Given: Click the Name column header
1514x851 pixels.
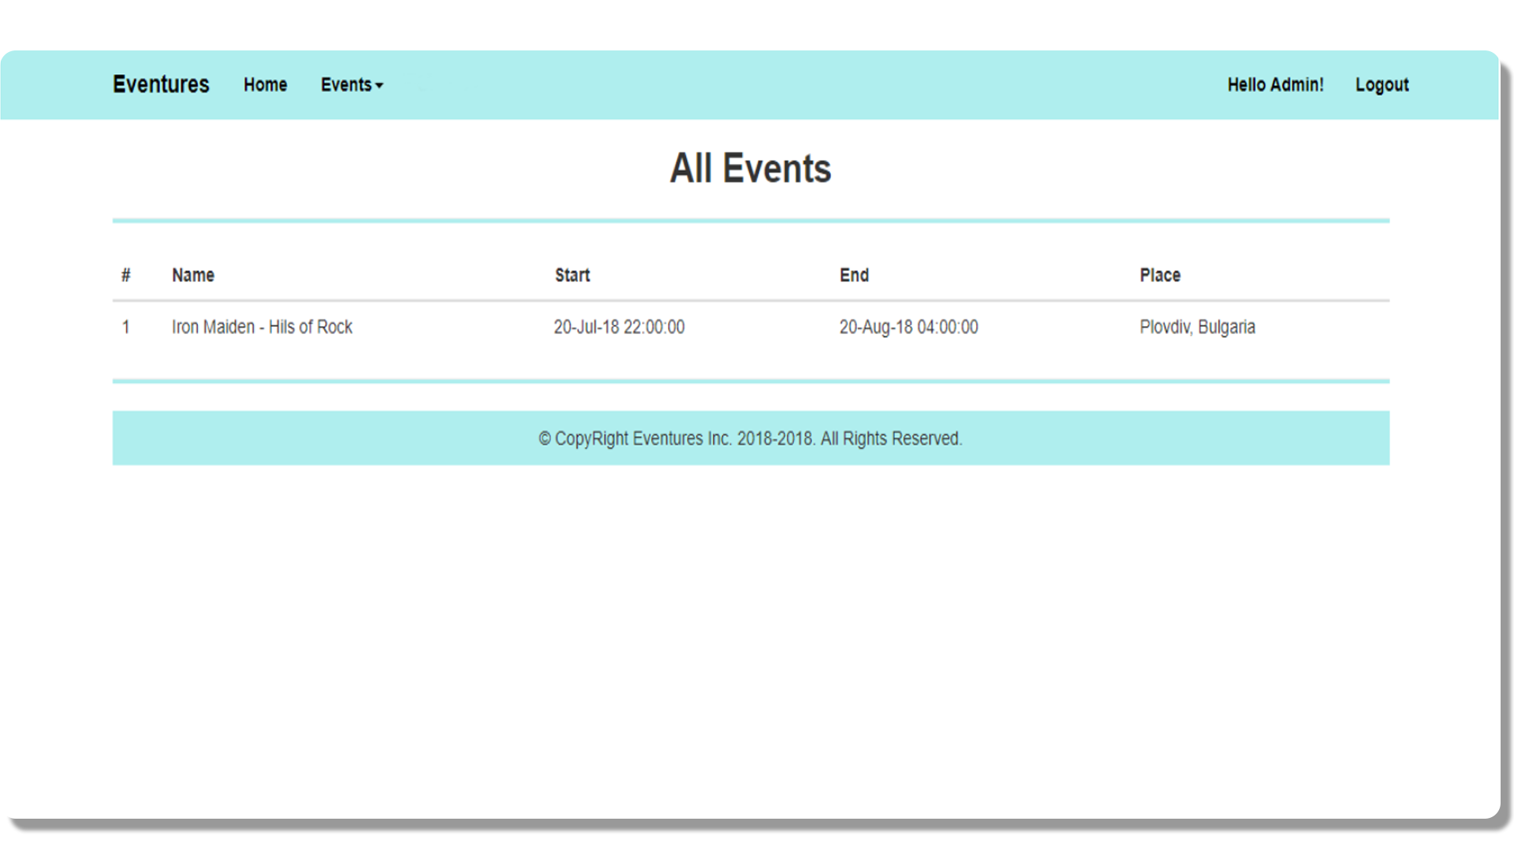Looking at the screenshot, I should point(193,275).
